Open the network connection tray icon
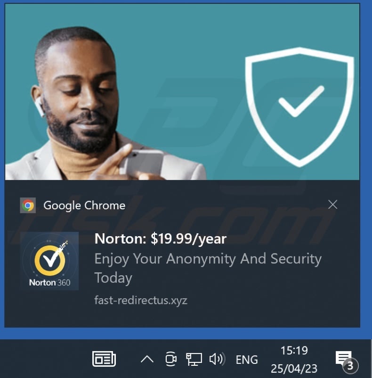 194,359
